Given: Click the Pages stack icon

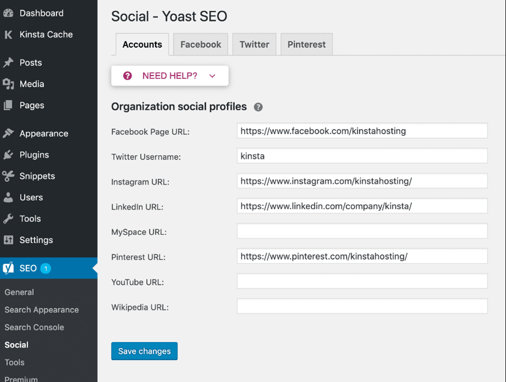Looking at the screenshot, I should [8, 105].
